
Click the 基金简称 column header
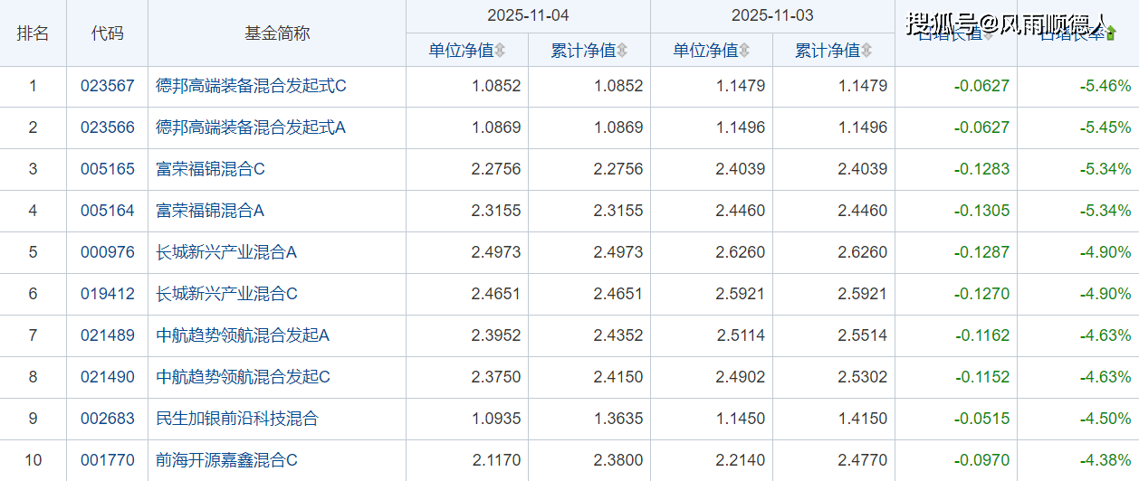click(x=277, y=33)
